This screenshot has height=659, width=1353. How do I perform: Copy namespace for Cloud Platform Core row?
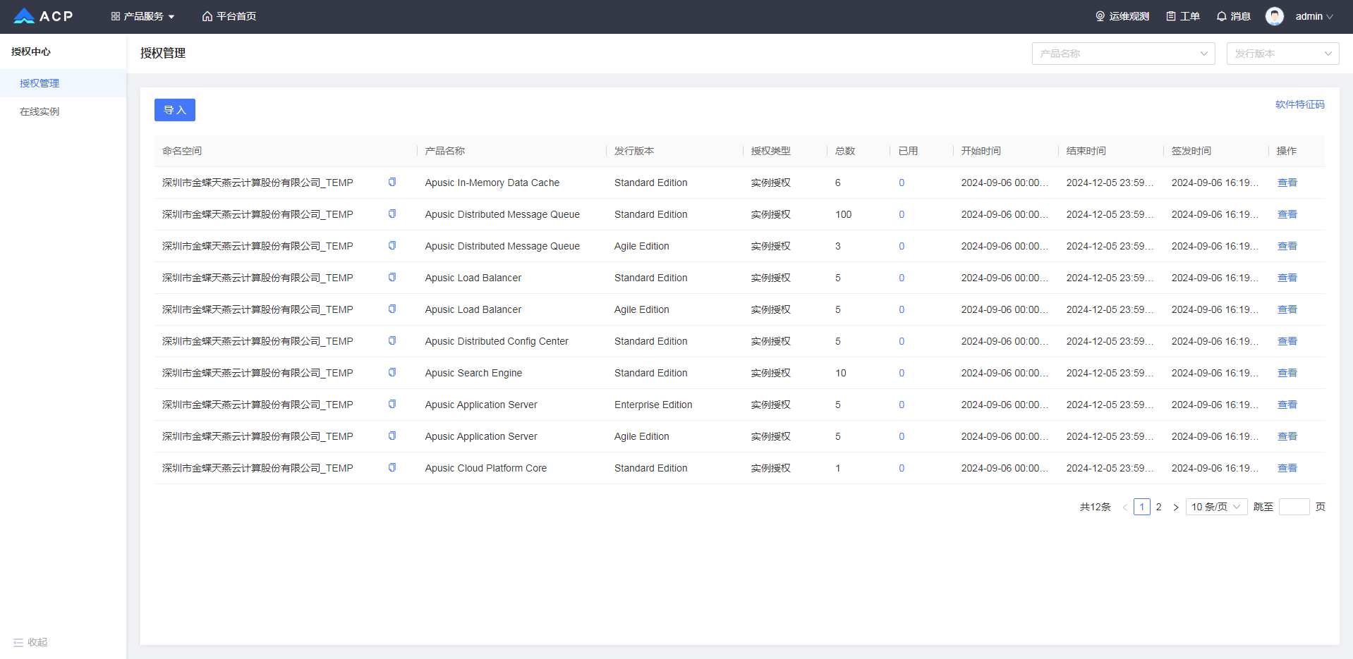(x=392, y=467)
